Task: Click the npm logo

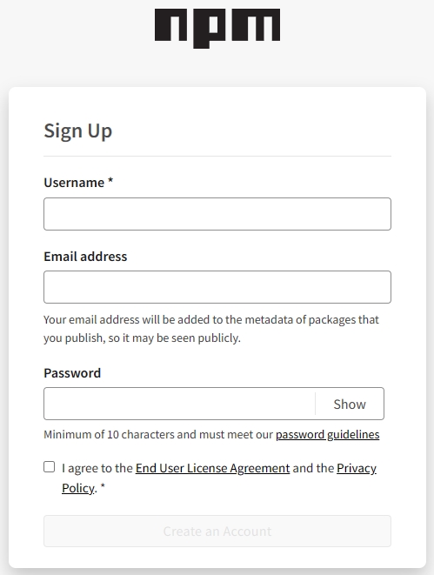Action: (x=217, y=28)
